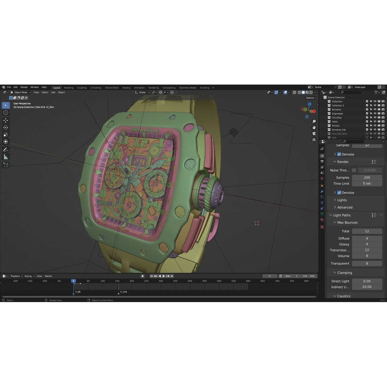The height and width of the screenshot is (387, 387).
Task: Enable the Otra_Ref_Atras collection checkbox
Action: tap(367, 133)
